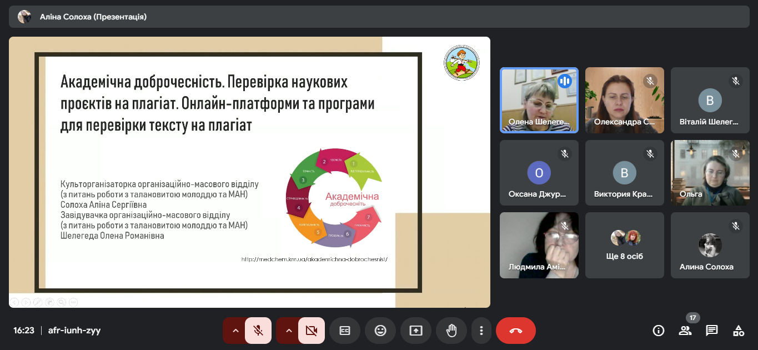Unmute the microphone button
Viewport: 758px width, 350px height.
click(x=258, y=331)
